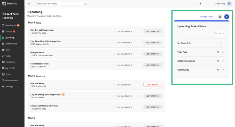Click the Manage Tasks link
The width and height of the screenshot is (235, 127).
[x=206, y=17]
